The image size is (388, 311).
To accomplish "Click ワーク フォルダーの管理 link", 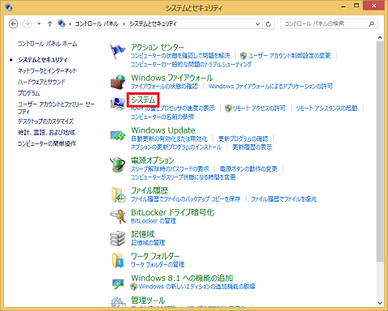I will 158,265.
